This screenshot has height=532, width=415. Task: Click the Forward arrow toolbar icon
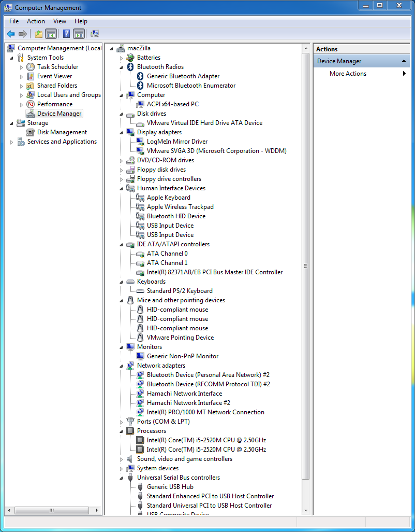tap(23, 34)
